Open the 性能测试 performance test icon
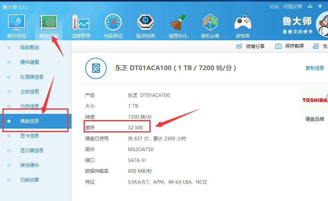 point(113,22)
